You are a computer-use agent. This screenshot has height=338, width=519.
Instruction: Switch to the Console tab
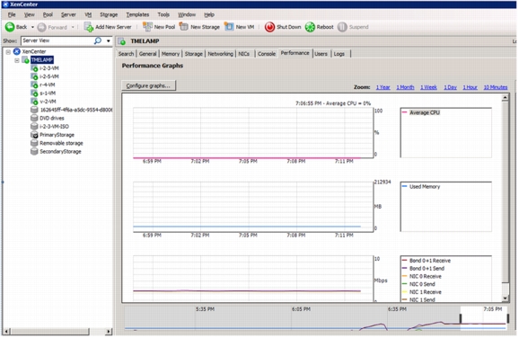tap(267, 54)
